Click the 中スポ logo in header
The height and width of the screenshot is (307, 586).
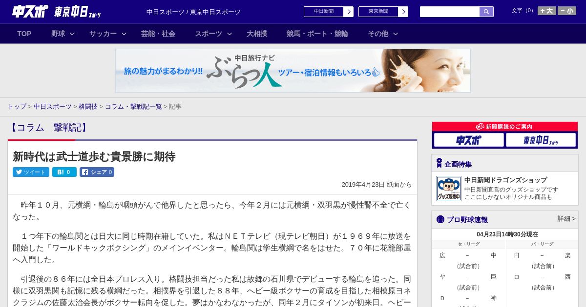[x=30, y=11]
